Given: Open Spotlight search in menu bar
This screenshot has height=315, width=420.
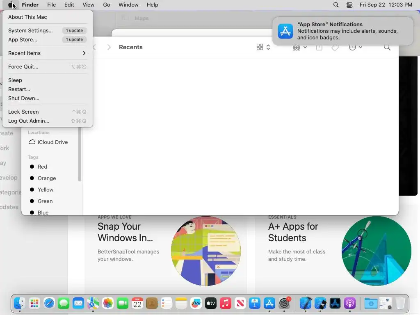Looking at the screenshot, I should [x=336, y=5].
